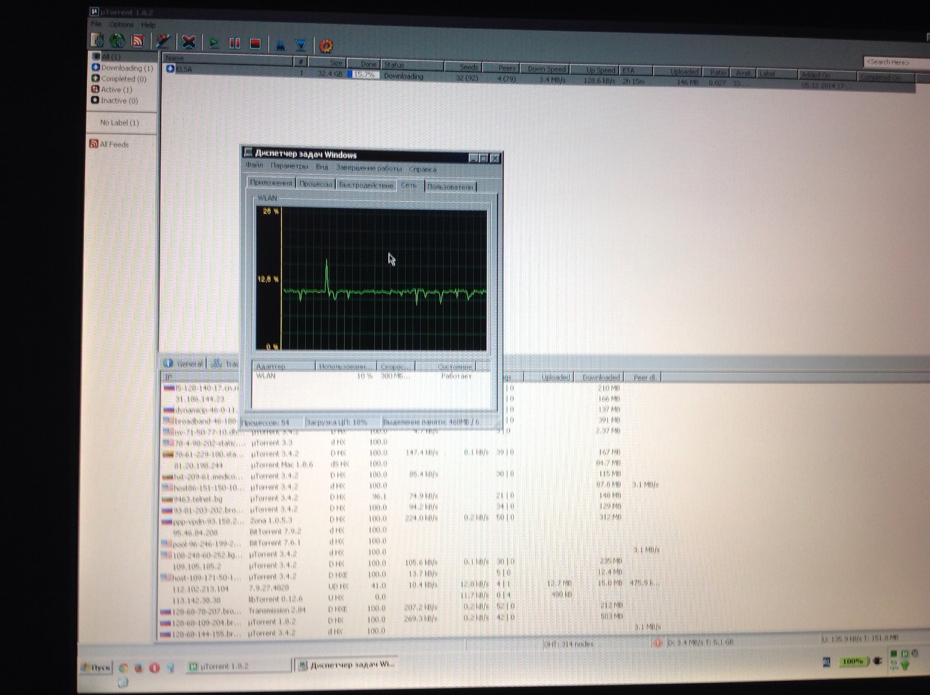Select the ELSA torrent row

[x=538, y=77]
